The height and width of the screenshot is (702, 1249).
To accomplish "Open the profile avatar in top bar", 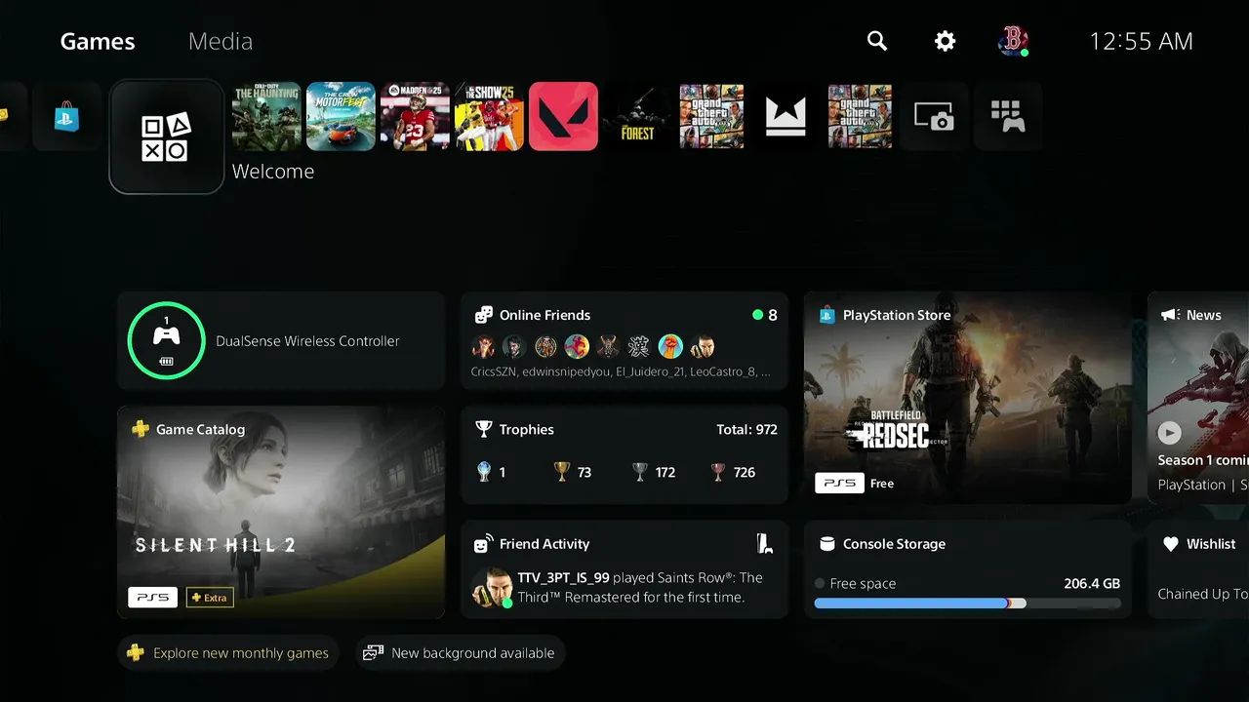I will click(x=1013, y=41).
